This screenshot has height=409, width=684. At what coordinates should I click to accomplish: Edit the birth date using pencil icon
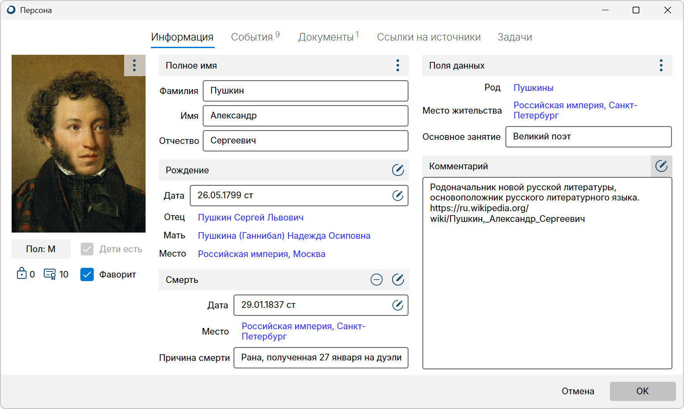398,195
